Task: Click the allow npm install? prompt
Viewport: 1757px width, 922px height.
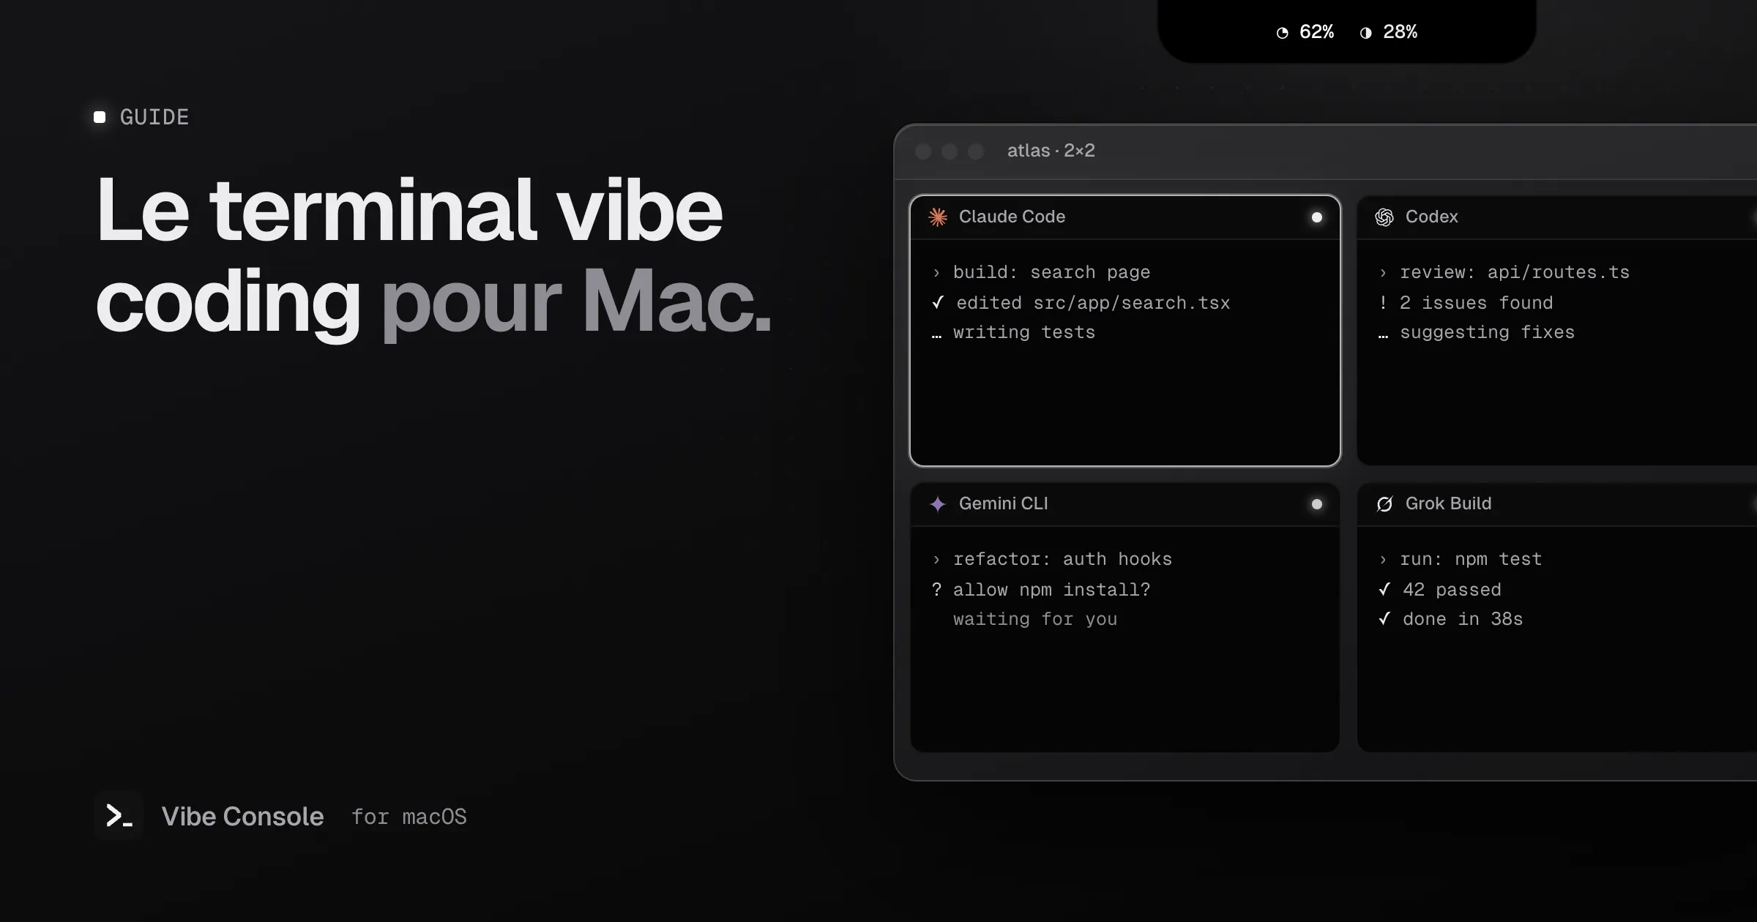Action: coord(1041,589)
